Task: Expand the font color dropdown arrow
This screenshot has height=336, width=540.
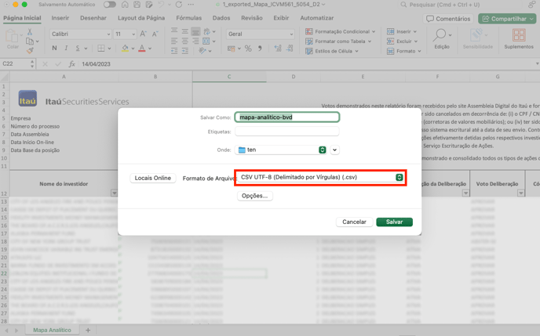Action: [x=150, y=49]
